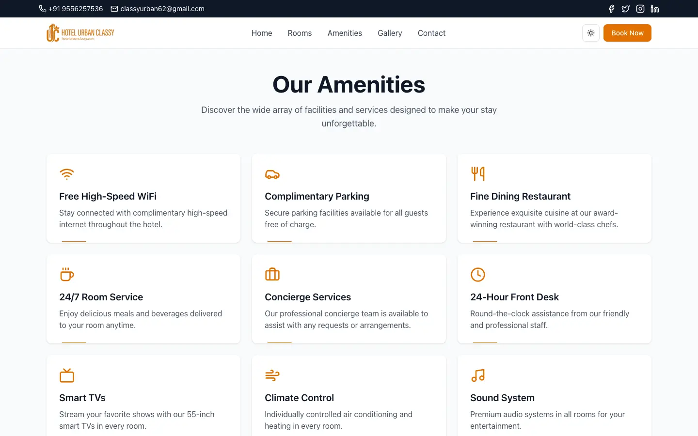Click the Hotel Urban Classy logo

(x=80, y=33)
